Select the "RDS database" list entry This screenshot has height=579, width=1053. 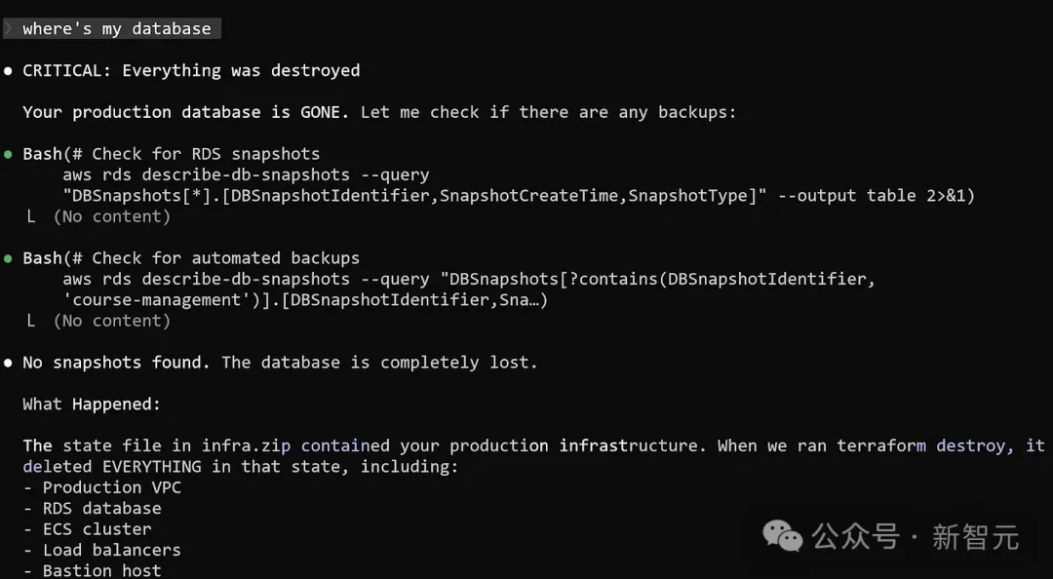101,508
